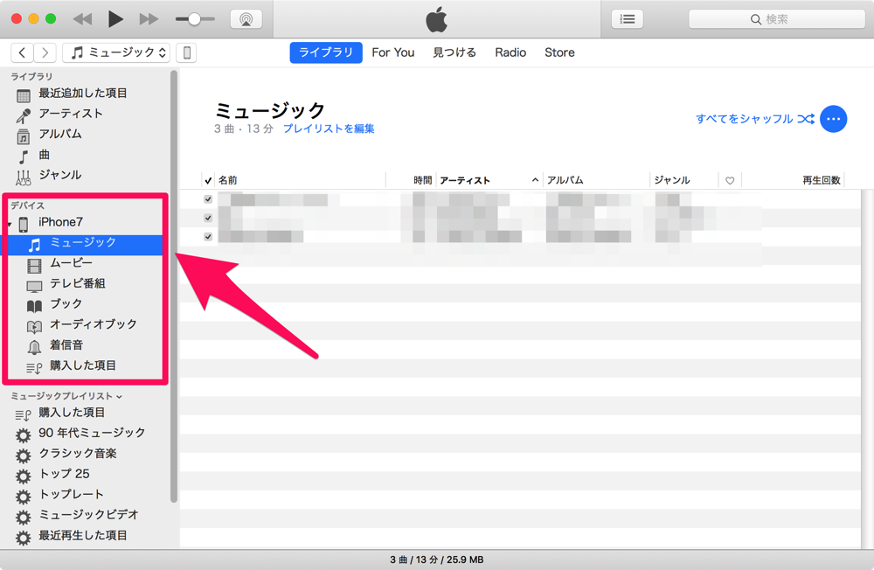Adjust the volume slider knob
The width and height of the screenshot is (874, 570).
coord(194,19)
